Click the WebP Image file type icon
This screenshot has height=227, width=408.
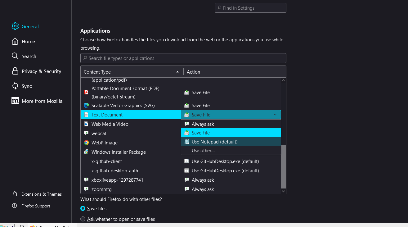[86, 143]
